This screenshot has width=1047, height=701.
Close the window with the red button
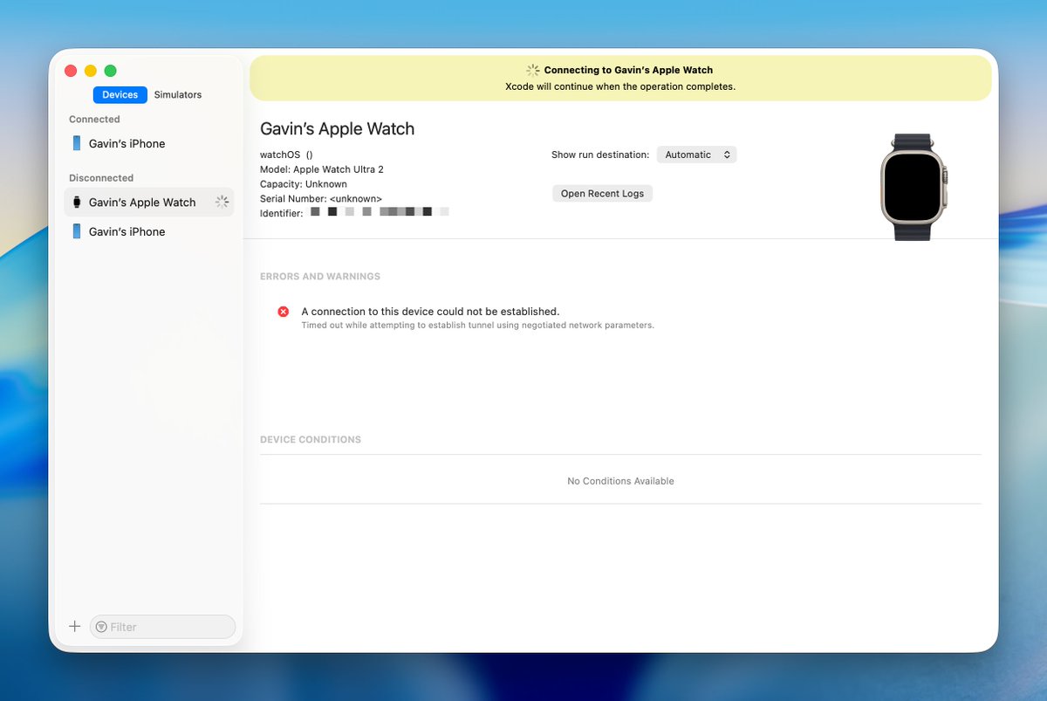[71, 71]
